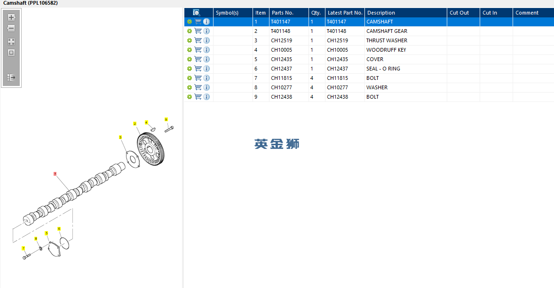The width and height of the screenshot is (554, 288).
Task: Select callout 2 on the gear diagram
Action: point(135,124)
